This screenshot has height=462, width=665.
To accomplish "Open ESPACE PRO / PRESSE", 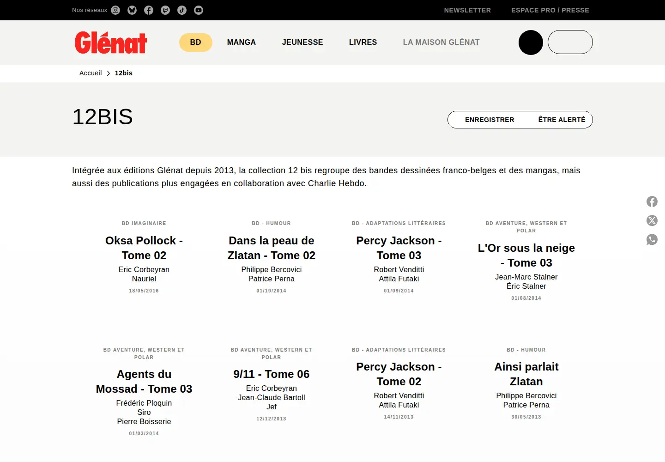I will pyautogui.click(x=550, y=10).
